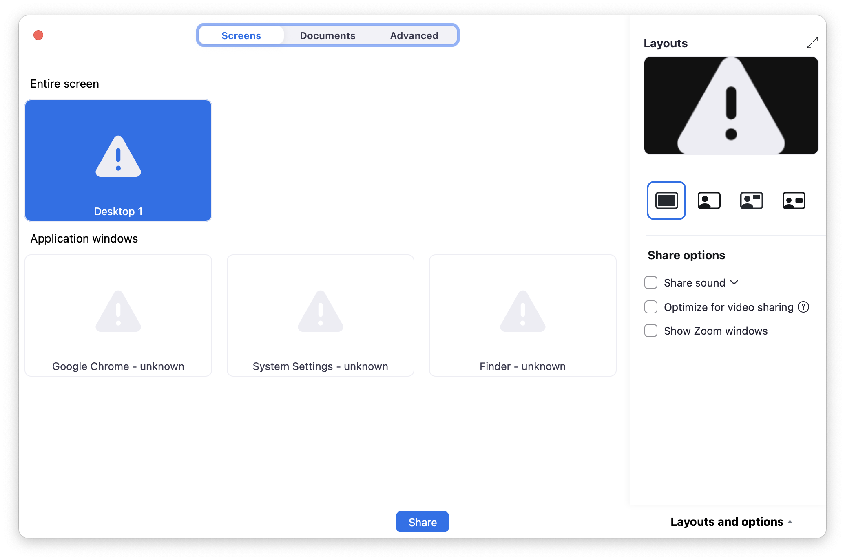845x560 pixels.
Task: Switch to the Documents tab
Action: coord(327,36)
